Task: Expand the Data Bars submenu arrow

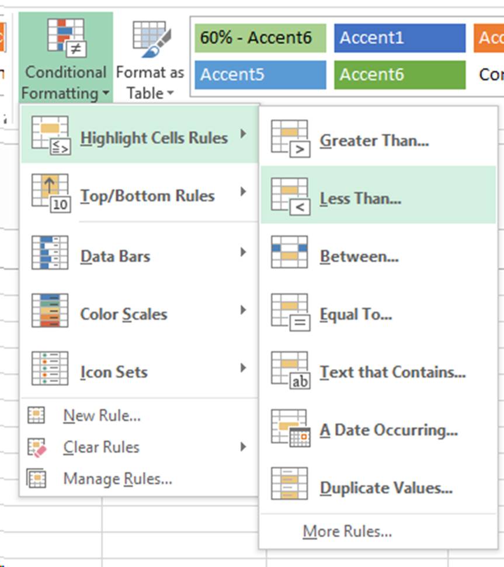Action: tap(244, 252)
